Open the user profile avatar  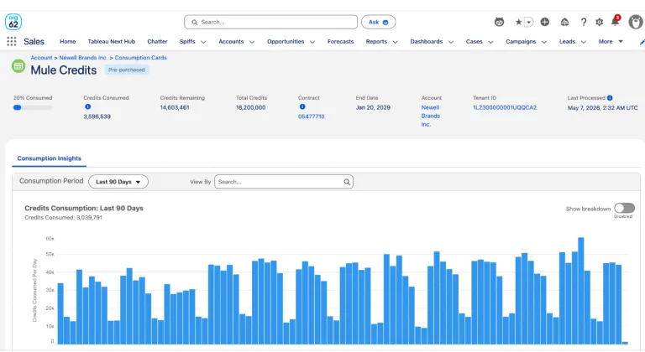click(636, 22)
